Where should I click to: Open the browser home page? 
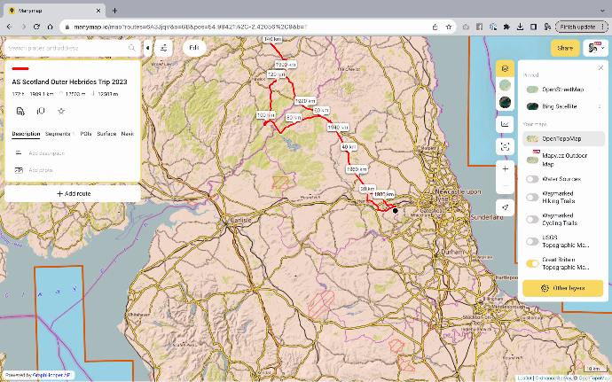point(51,27)
